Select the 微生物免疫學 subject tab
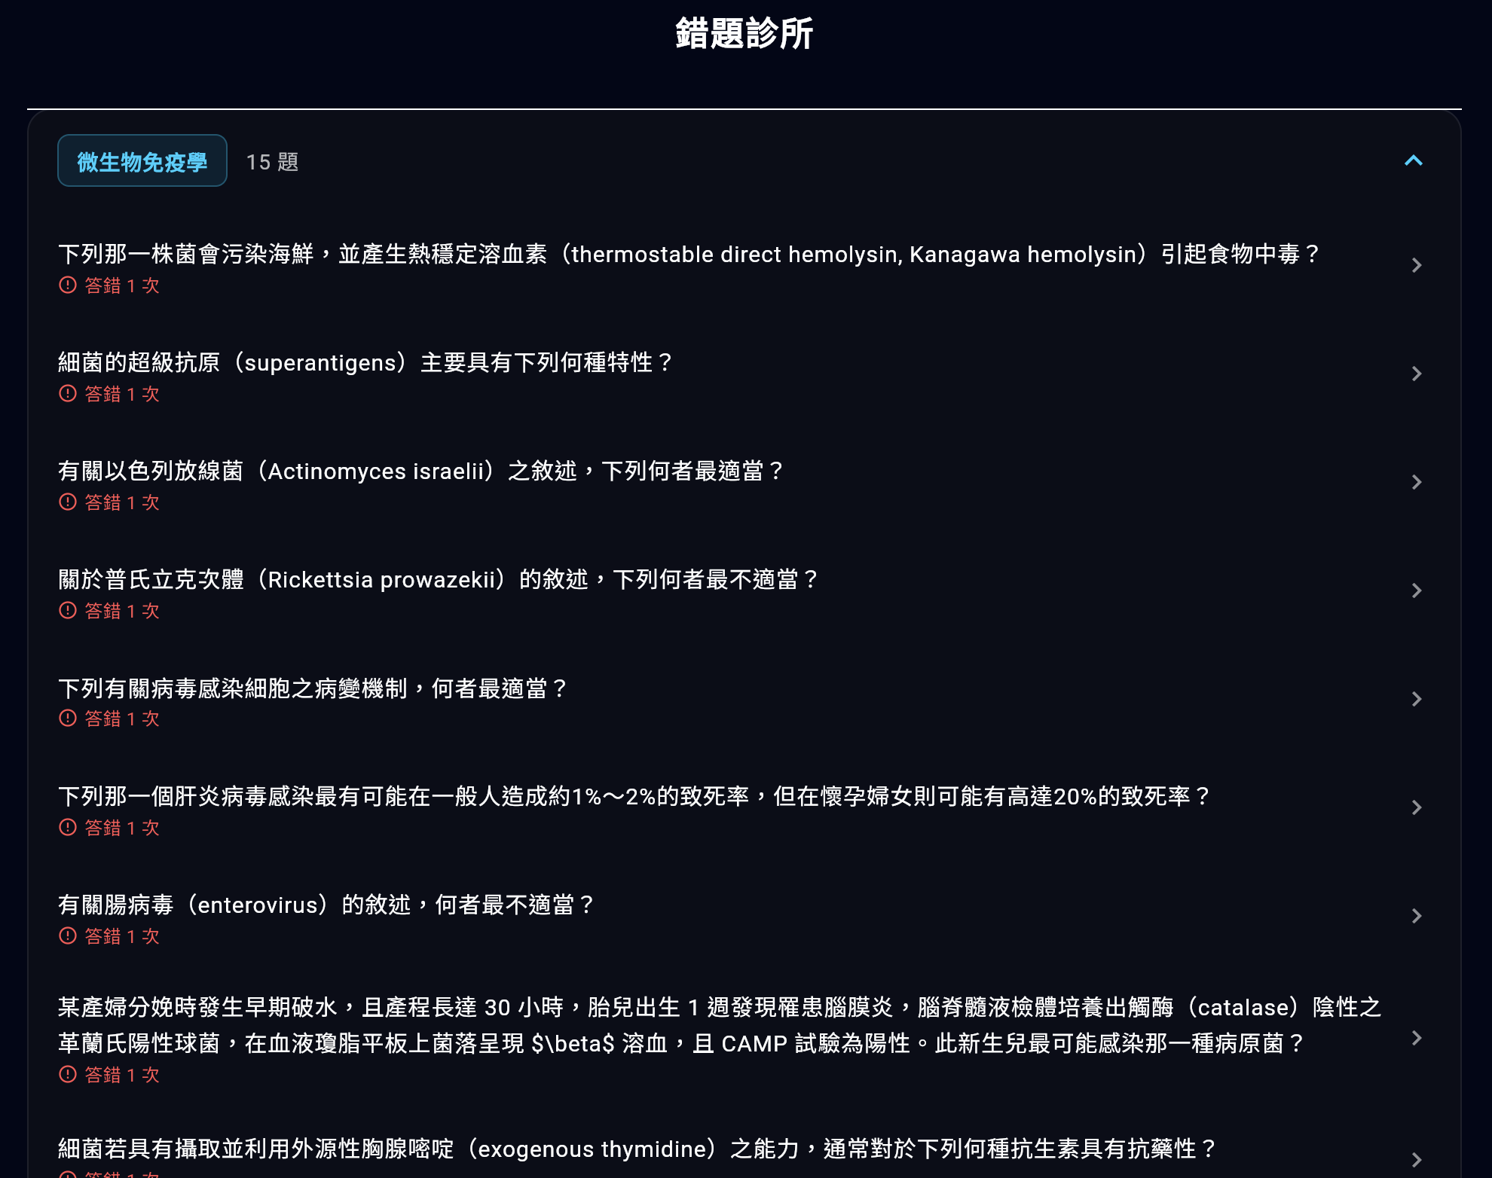Screen dimensions: 1492x1178 point(142,160)
